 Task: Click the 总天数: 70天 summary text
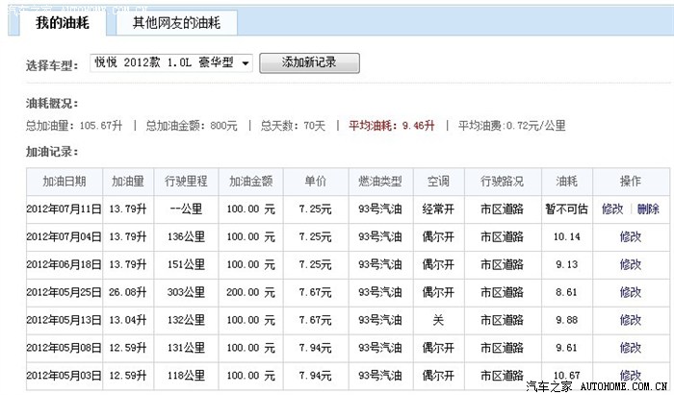tap(293, 126)
